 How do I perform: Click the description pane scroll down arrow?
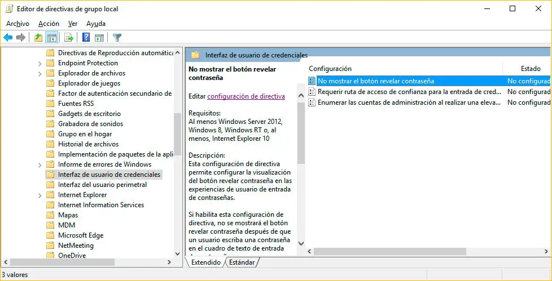(301, 243)
